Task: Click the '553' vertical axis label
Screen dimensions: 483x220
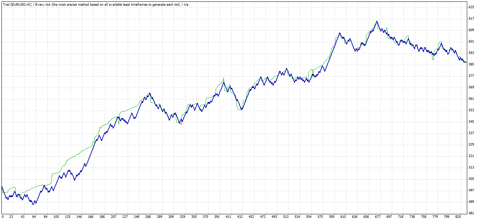Action: [x=471, y=110]
